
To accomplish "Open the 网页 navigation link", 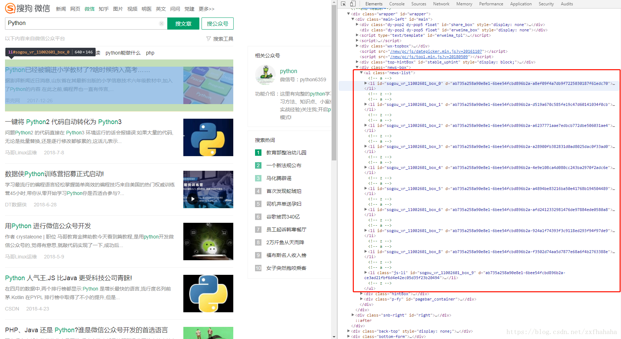I will point(75,9).
